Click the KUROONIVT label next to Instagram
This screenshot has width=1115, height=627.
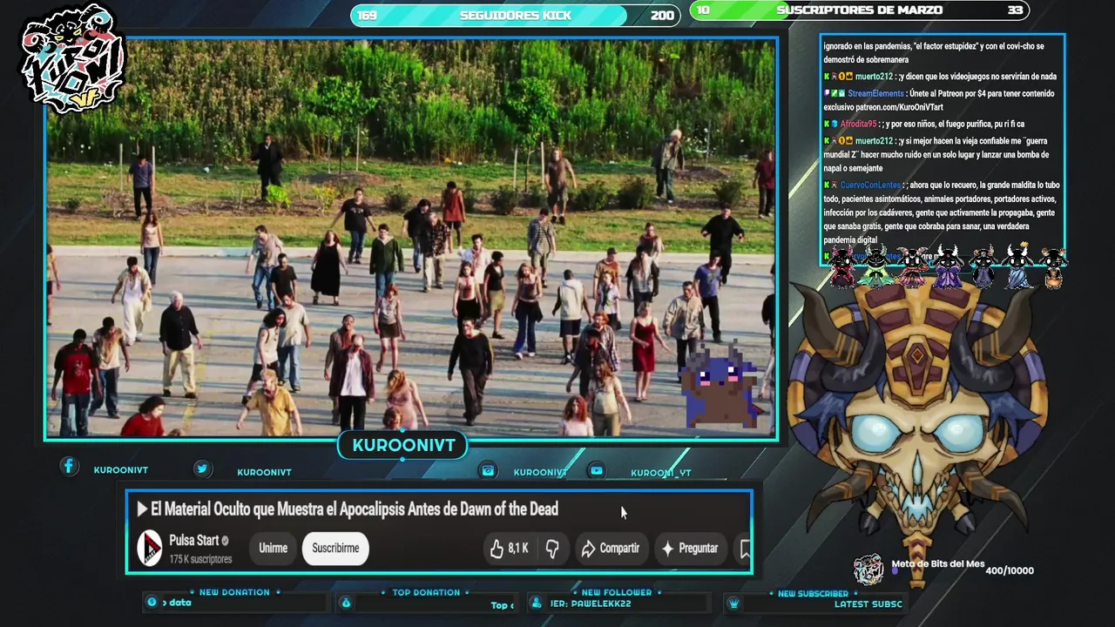540,473
